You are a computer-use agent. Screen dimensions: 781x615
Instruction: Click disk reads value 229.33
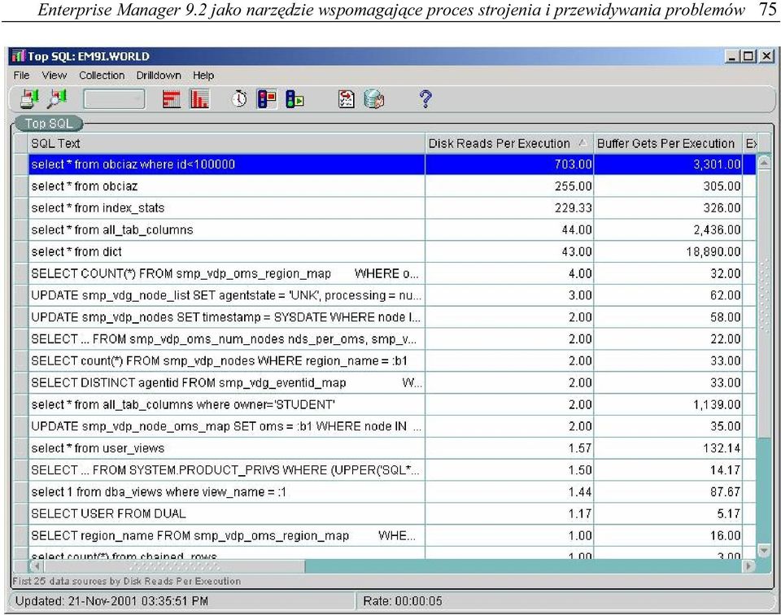pyautogui.click(x=573, y=208)
